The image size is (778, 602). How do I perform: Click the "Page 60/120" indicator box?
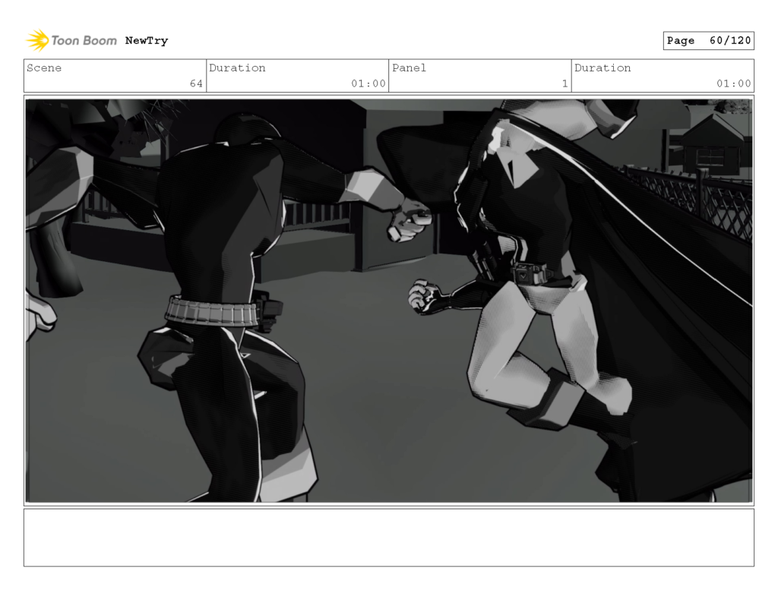click(708, 40)
